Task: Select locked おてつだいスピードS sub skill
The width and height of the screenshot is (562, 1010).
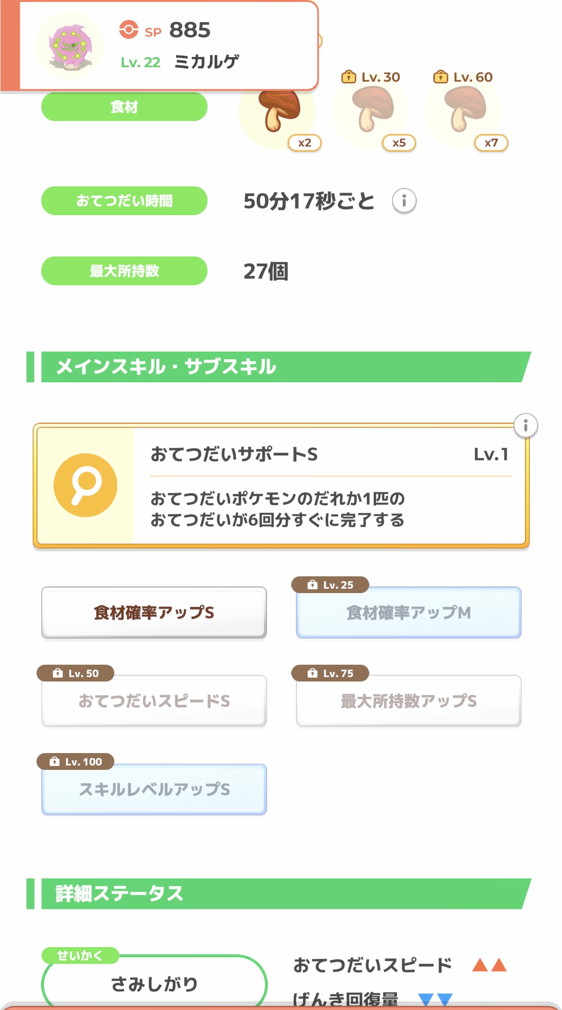Action: 154,701
